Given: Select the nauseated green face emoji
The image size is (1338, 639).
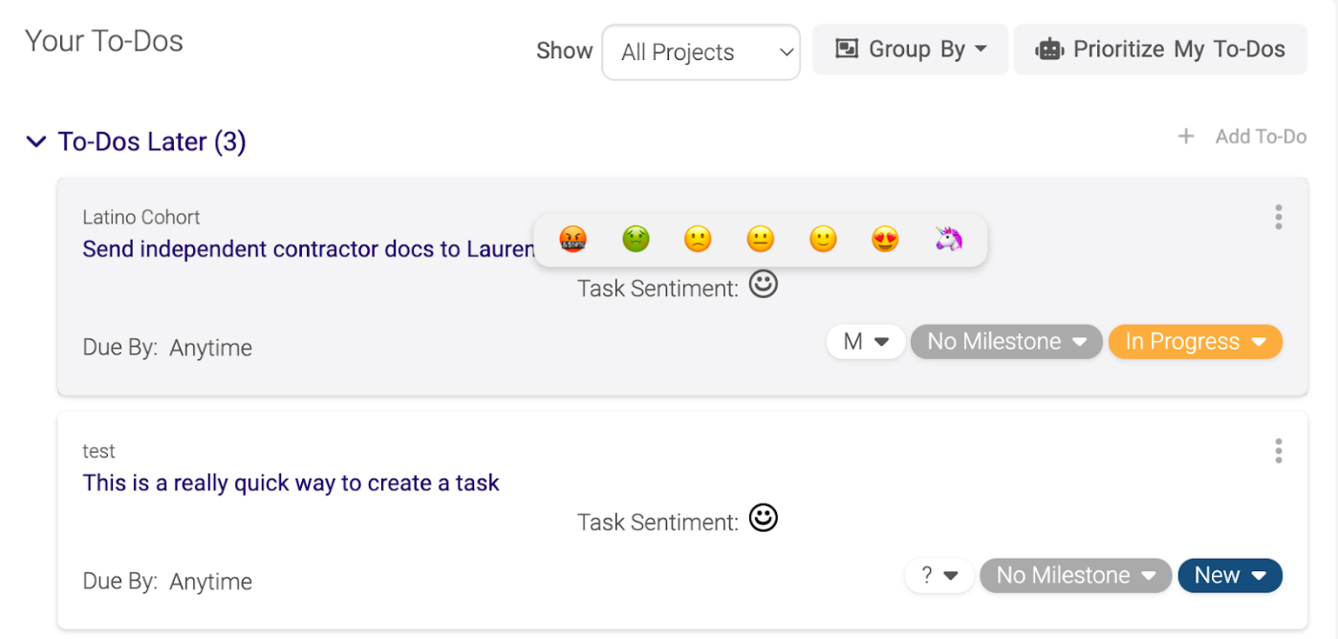Looking at the screenshot, I should pos(636,239).
